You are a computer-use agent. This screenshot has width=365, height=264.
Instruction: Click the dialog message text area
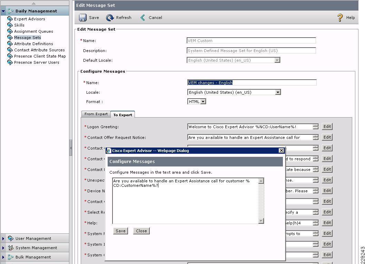coord(186,201)
